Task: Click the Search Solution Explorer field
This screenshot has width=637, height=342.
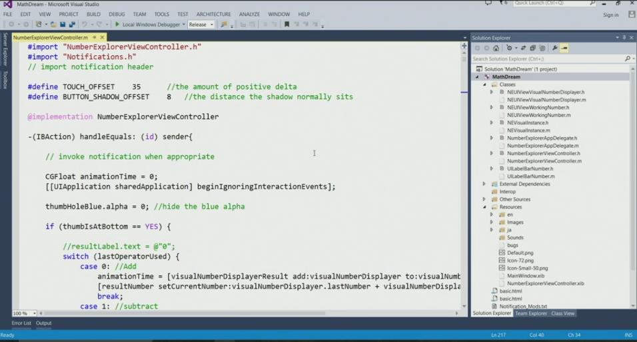Action: pyautogui.click(x=548, y=59)
